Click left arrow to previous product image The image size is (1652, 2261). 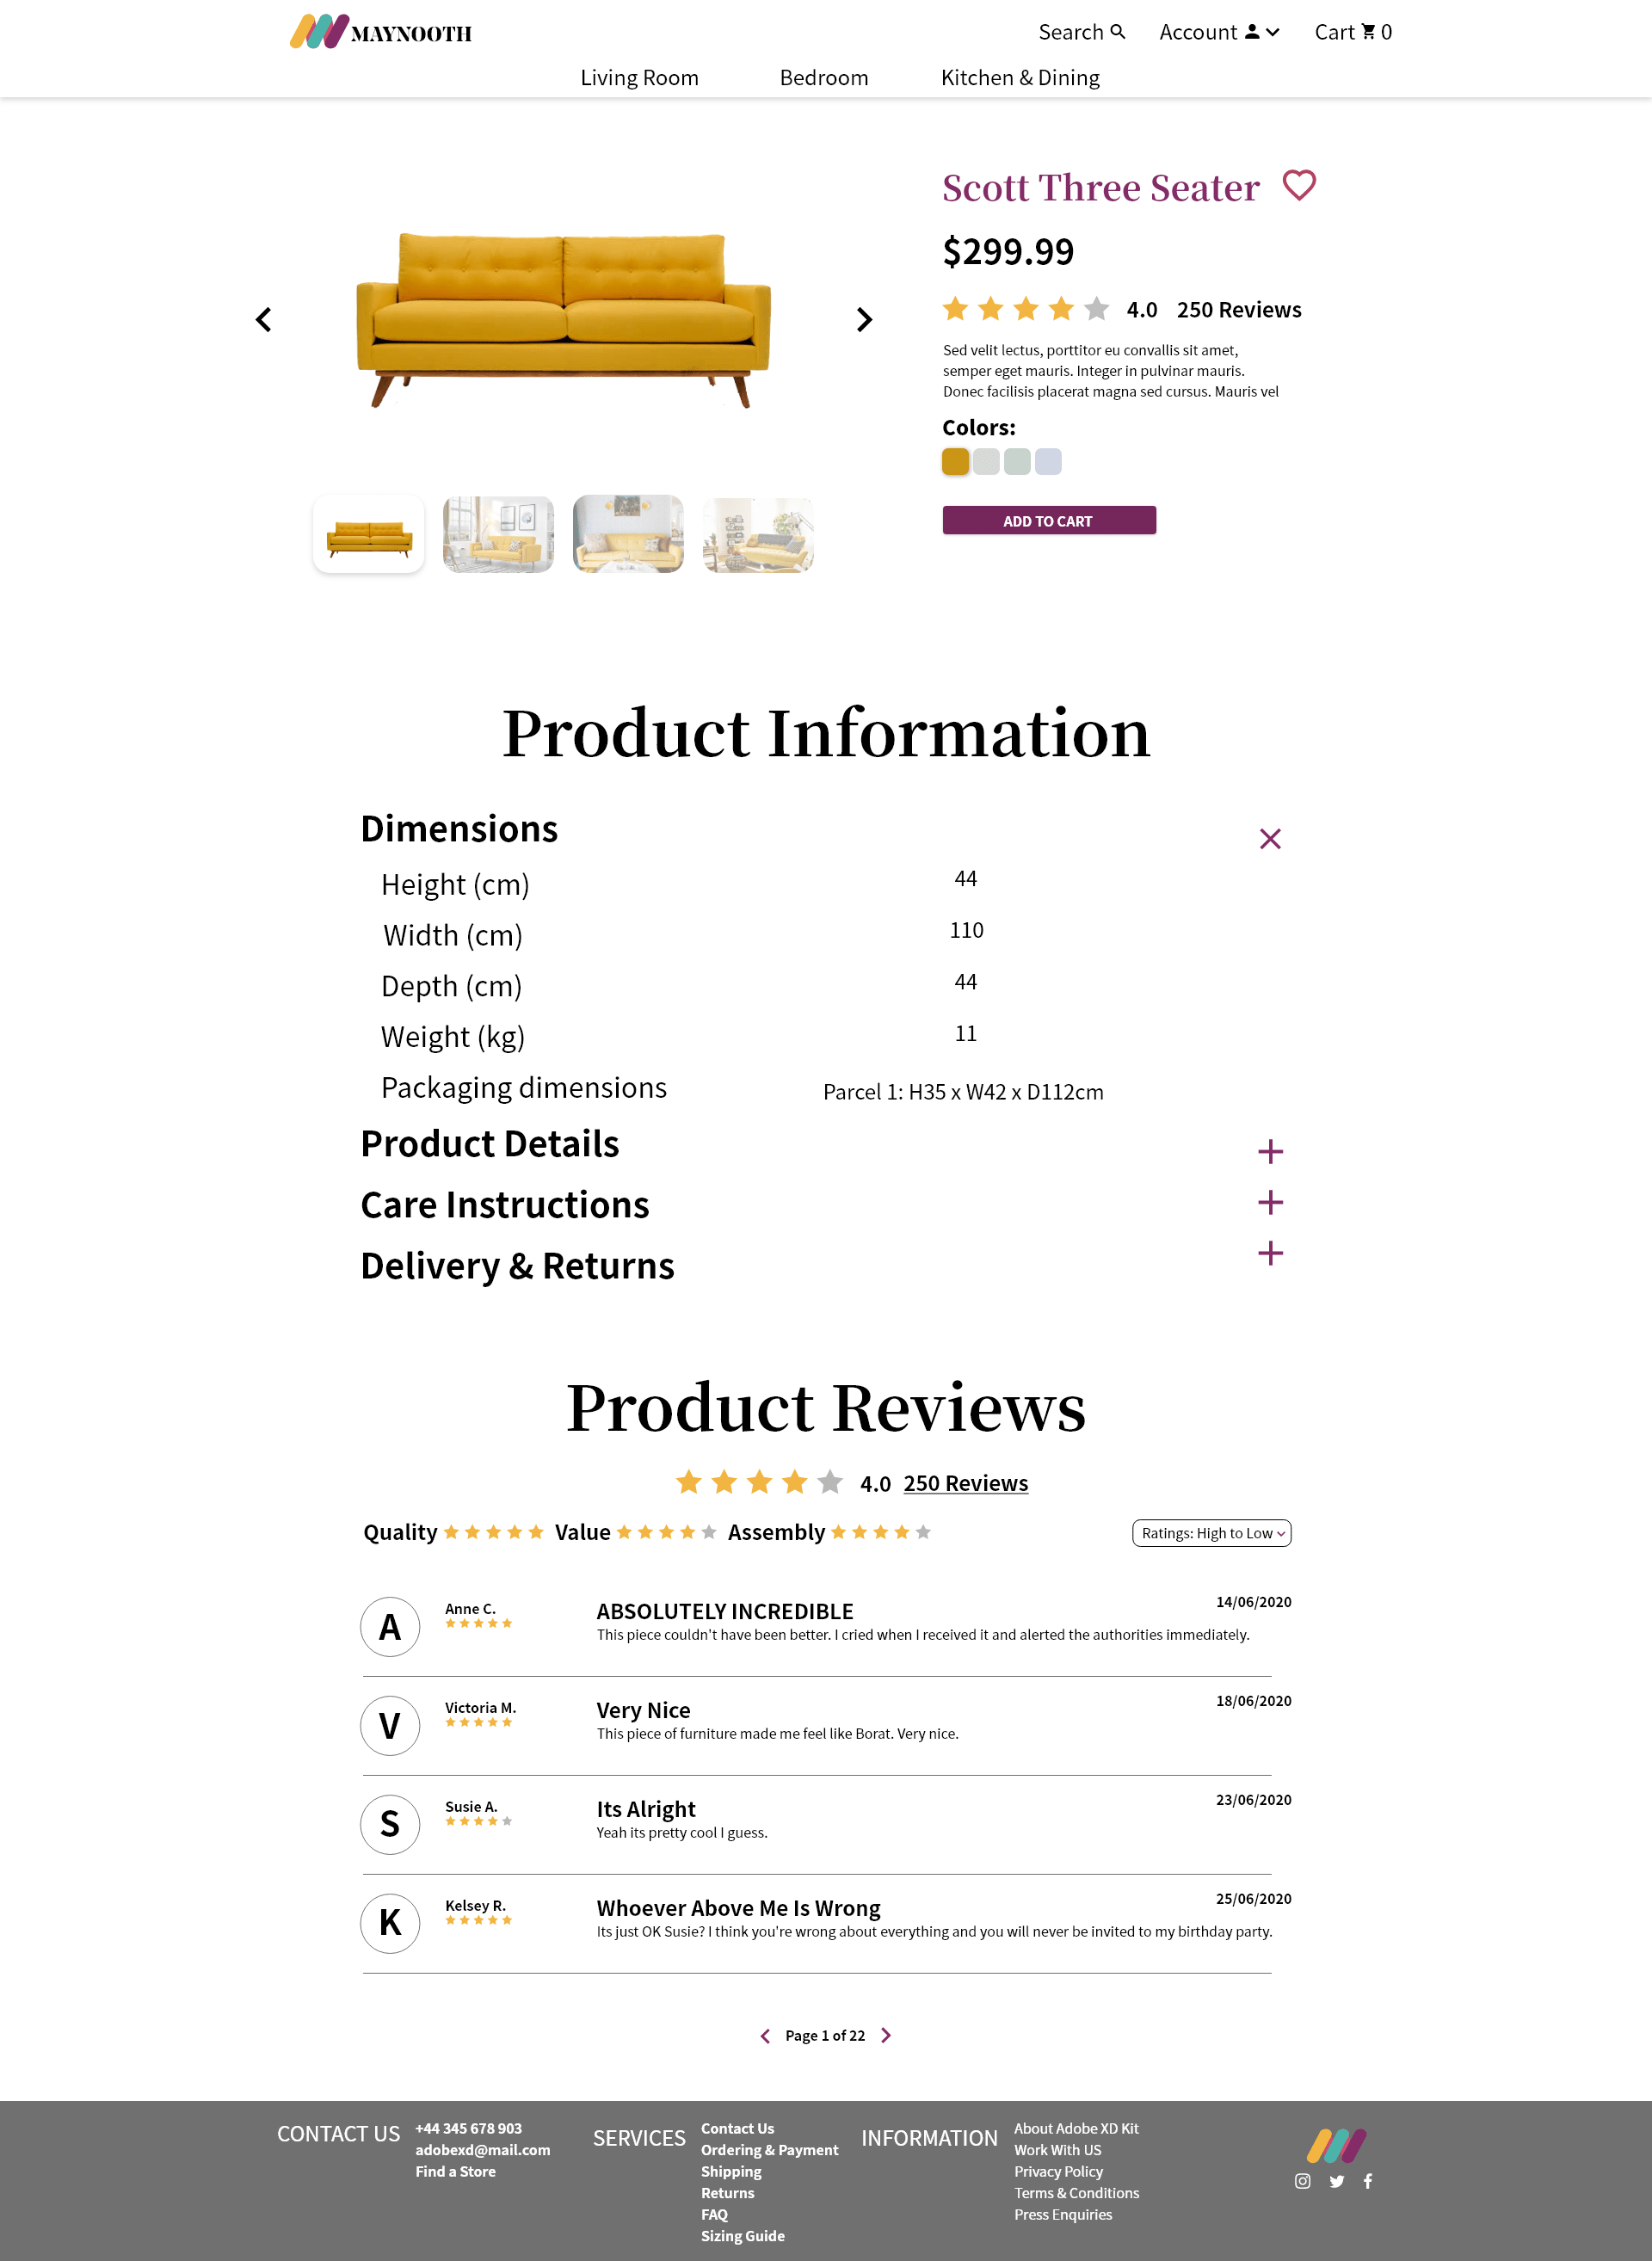coord(263,317)
